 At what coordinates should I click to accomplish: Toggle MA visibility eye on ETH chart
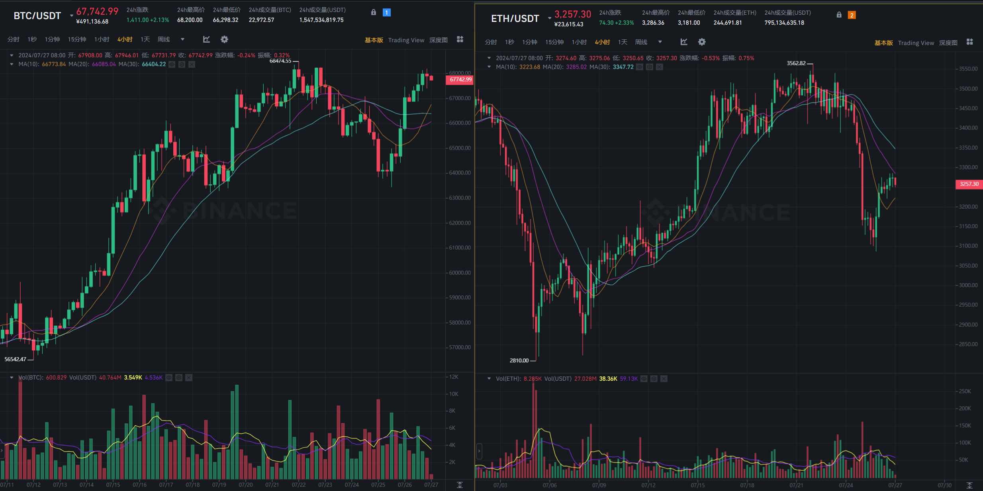(639, 67)
